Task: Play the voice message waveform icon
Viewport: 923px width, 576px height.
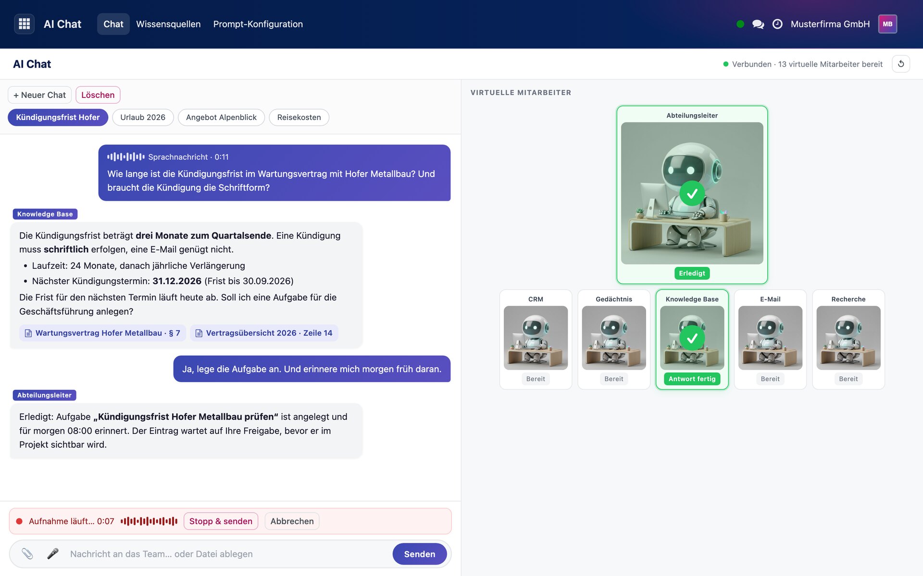Action: (125, 156)
